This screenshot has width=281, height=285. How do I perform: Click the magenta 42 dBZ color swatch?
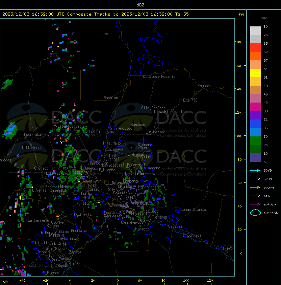click(255, 107)
